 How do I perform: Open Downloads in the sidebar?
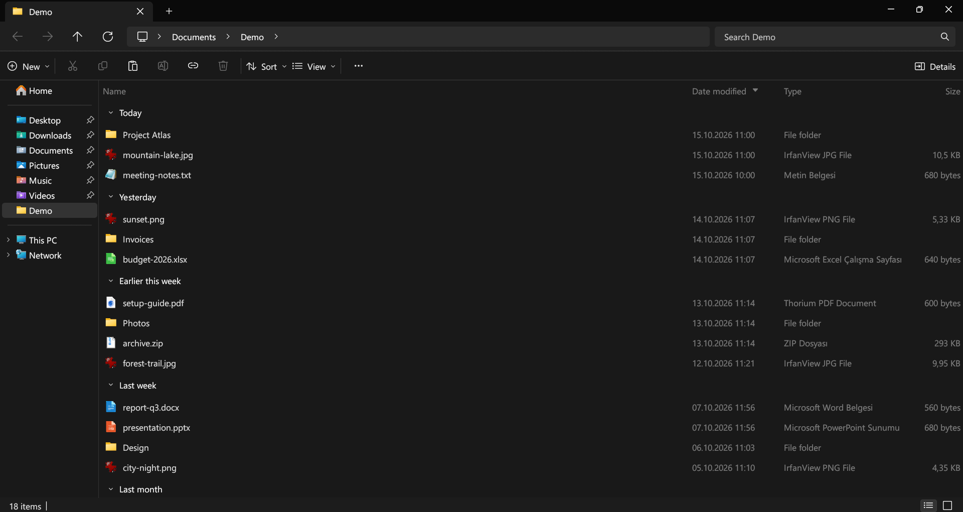(x=50, y=136)
